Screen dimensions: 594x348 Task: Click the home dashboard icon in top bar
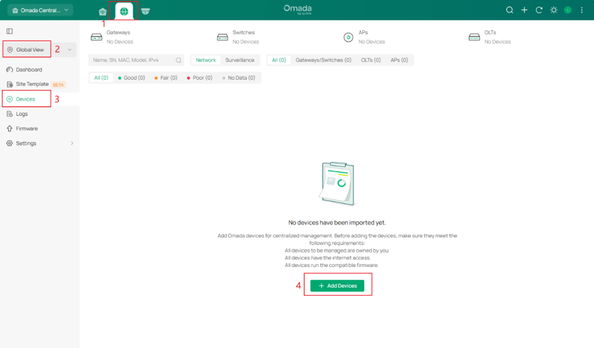102,12
